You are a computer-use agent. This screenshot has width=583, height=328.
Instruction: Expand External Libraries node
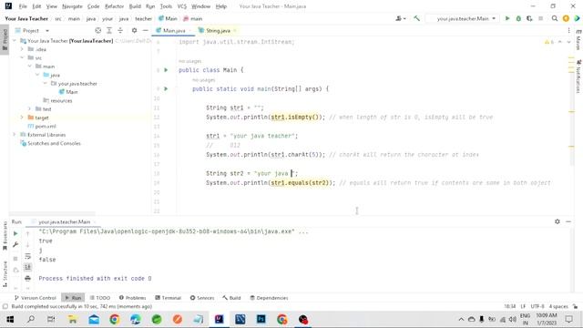pyautogui.click(x=15, y=135)
